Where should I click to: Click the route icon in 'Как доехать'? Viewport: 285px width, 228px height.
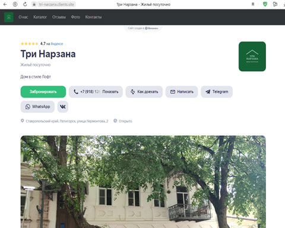pyautogui.click(x=133, y=91)
